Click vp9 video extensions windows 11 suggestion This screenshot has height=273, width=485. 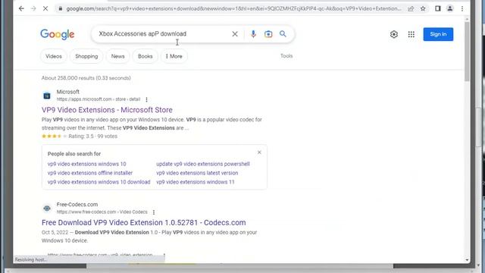pyautogui.click(x=196, y=182)
